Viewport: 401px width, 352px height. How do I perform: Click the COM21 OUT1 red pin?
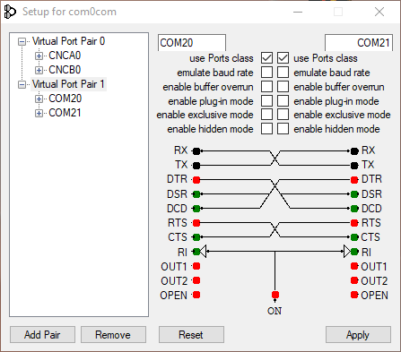pos(354,266)
